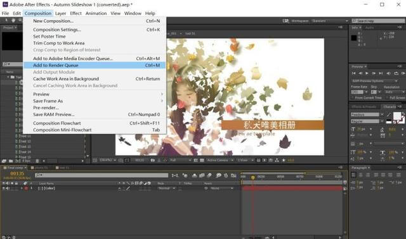Select Set Poster Time option
The width and height of the screenshot is (406, 239).
pos(95,37)
